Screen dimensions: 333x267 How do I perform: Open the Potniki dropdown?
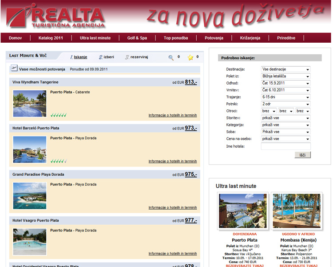coord(285,104)
